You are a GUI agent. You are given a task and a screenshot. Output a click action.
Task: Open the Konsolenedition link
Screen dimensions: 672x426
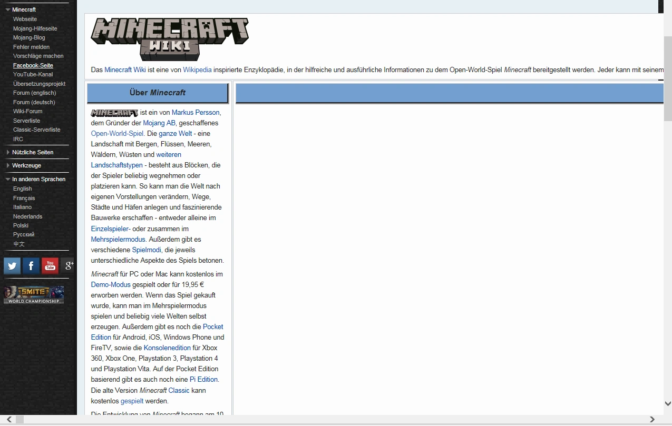pos(167,348)
